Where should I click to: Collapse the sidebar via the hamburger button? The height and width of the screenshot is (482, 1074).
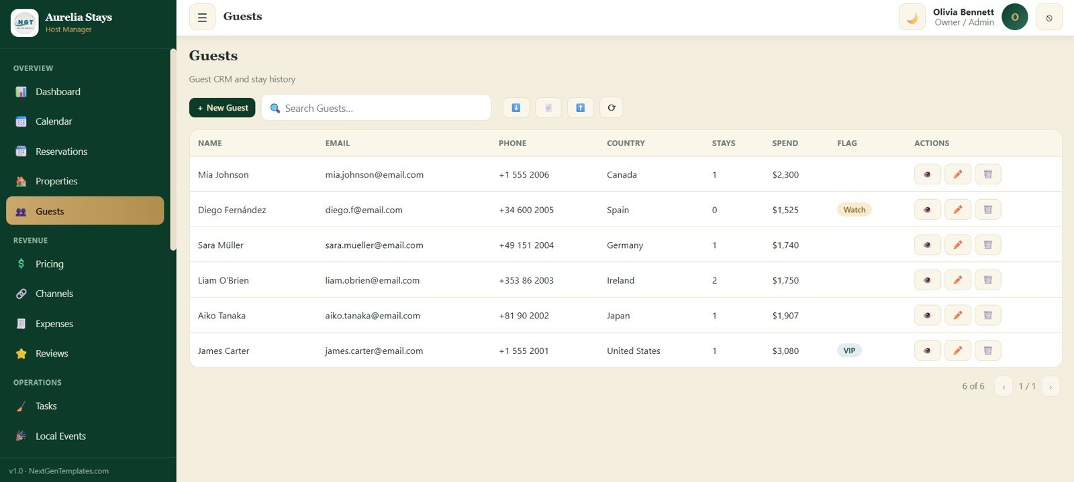click(x=202, y=17)
